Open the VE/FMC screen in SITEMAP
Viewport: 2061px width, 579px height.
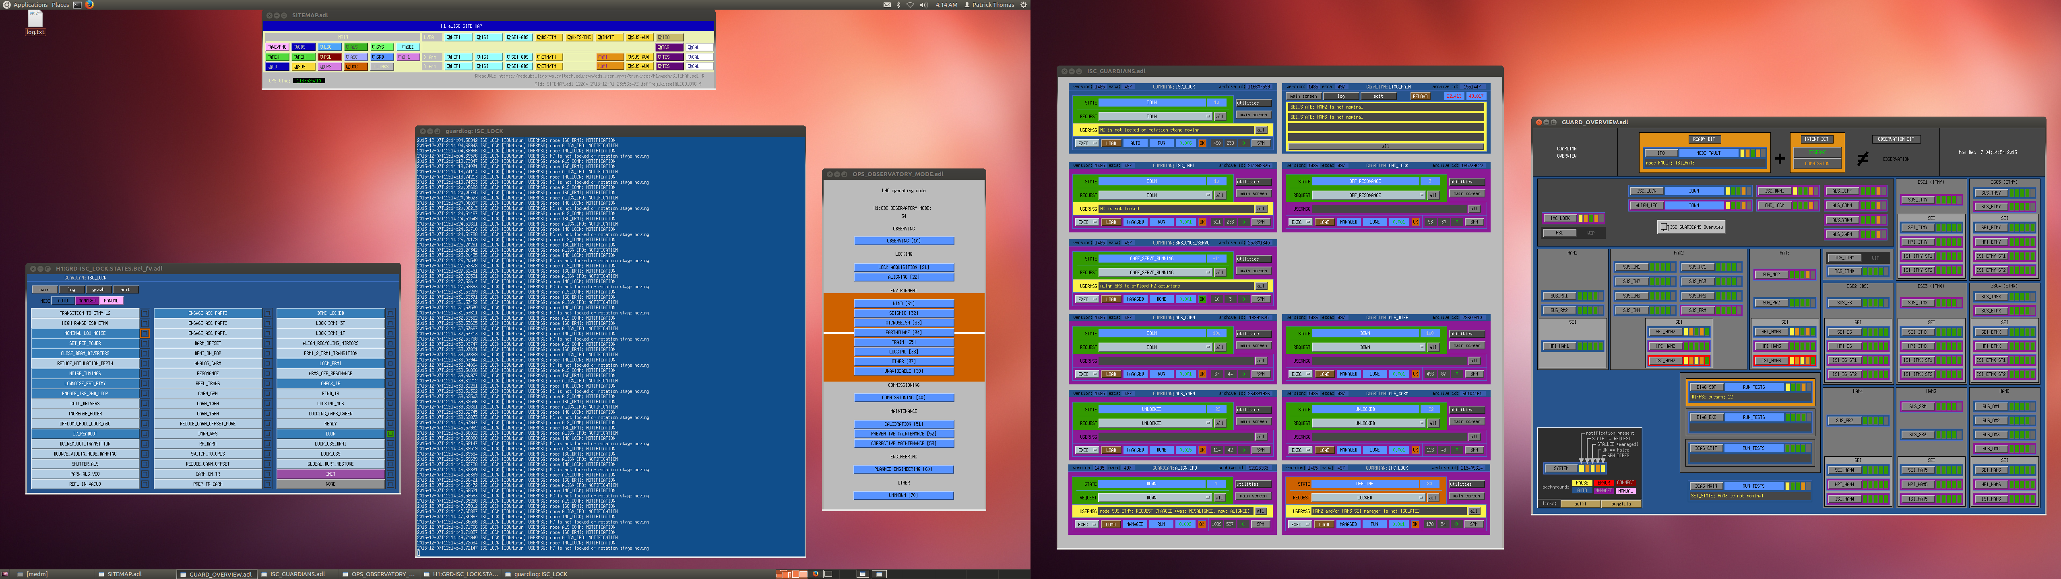click(x=278, y=47)
